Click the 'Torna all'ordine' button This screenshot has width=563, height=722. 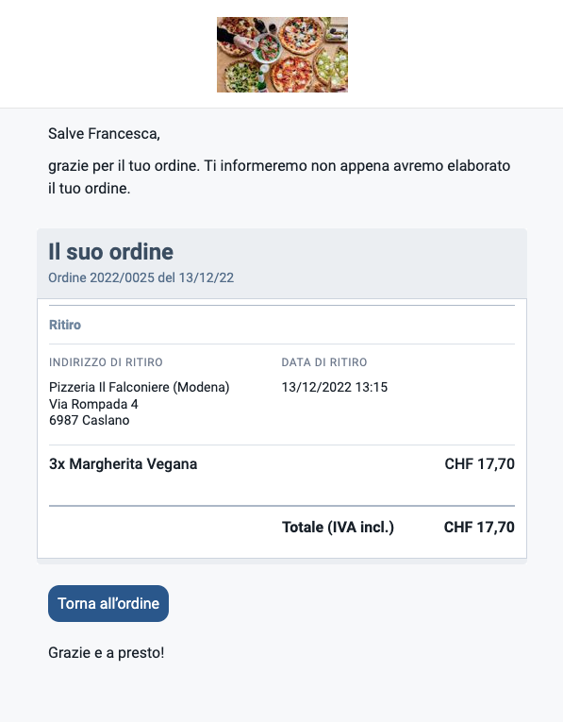[108, 603]
